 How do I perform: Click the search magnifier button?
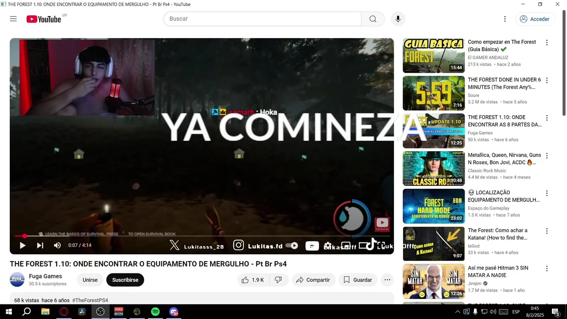373,19
